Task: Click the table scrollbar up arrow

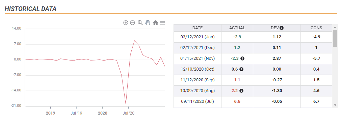Action: 335,27
